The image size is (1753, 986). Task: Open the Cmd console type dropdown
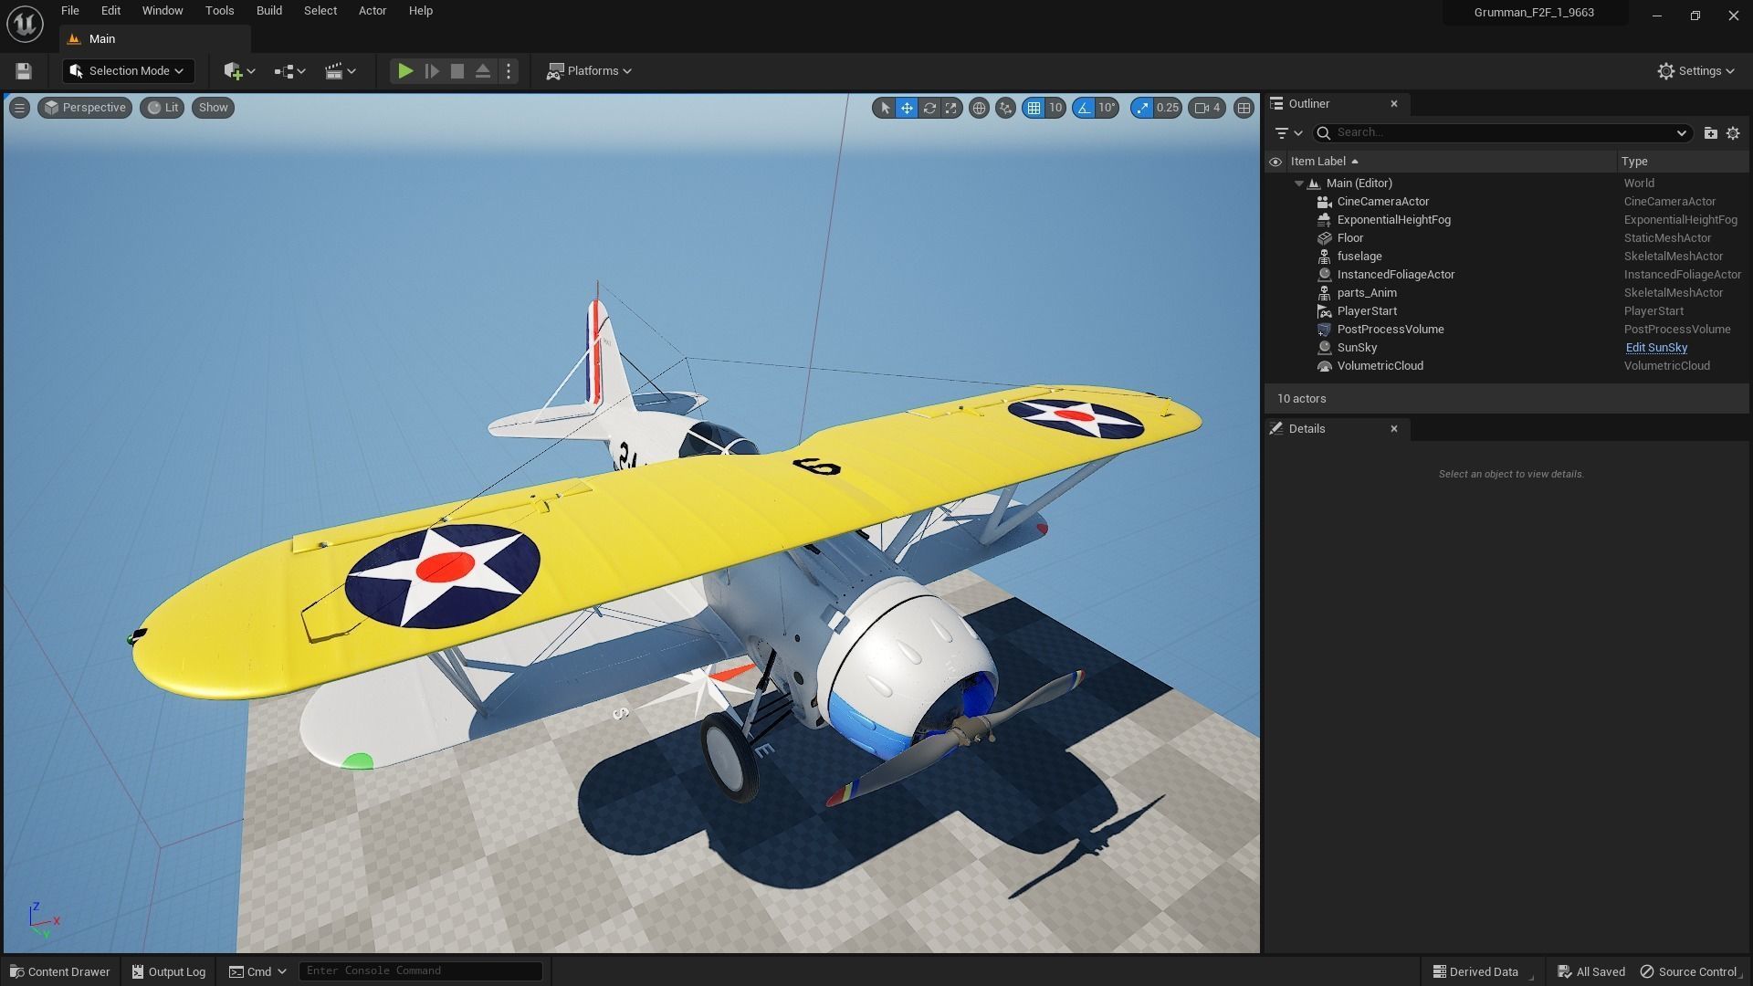point(257,971)
